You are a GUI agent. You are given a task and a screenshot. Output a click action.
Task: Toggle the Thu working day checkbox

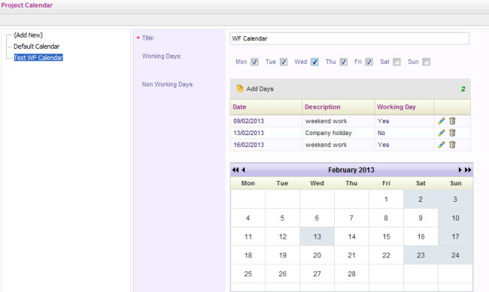[x=343, y=62]
